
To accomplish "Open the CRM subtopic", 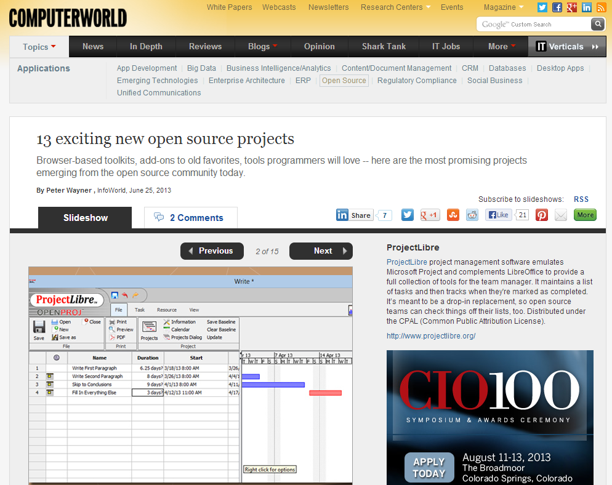I will pos(470,68).
